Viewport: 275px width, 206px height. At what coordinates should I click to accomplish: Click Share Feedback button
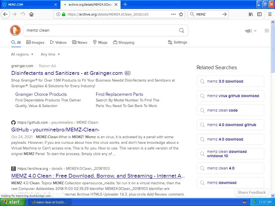coord(252,192)
